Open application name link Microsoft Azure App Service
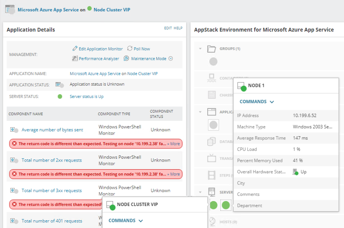This screenshot has height=228, width=344. (x=95, y=74)
